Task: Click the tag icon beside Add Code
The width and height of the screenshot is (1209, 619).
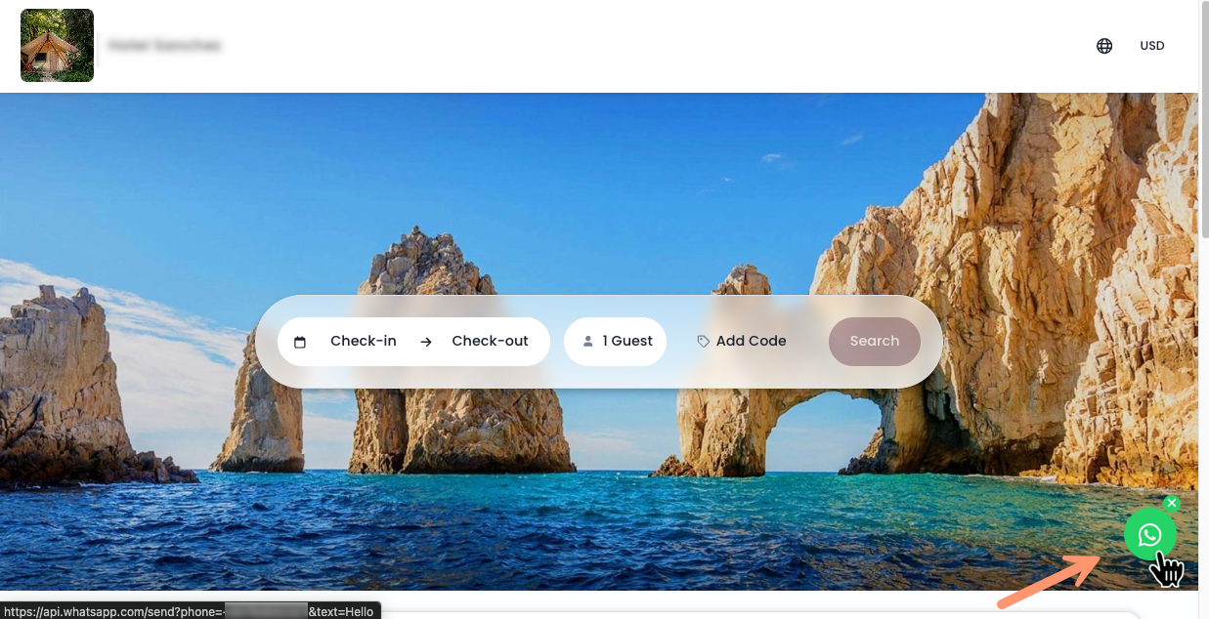Action: (703, 342)
